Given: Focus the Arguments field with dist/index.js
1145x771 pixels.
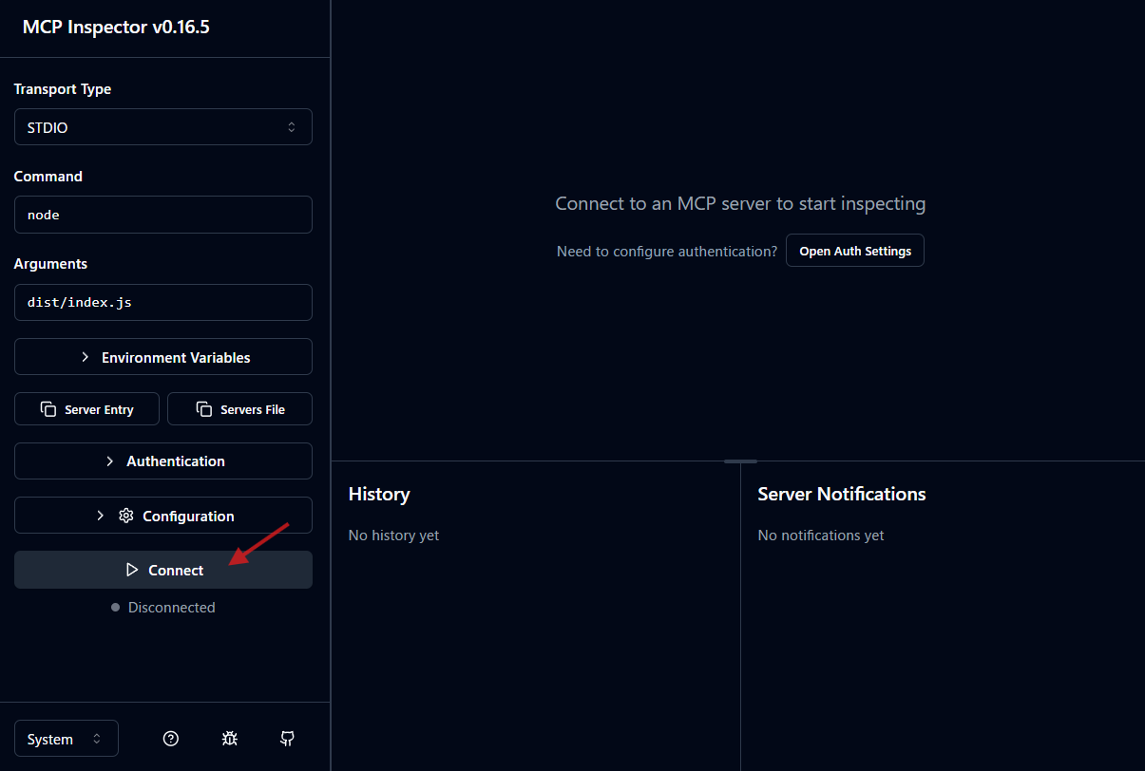Looking at the screenshot, I should (163, 302).
